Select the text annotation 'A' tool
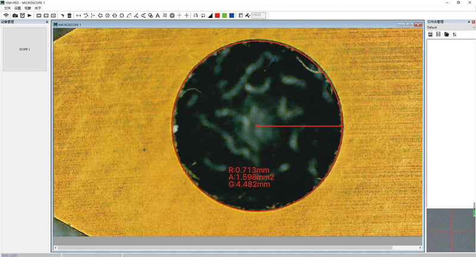The width and height of the screenshot is (476, 257). click(x=157, y=15)
